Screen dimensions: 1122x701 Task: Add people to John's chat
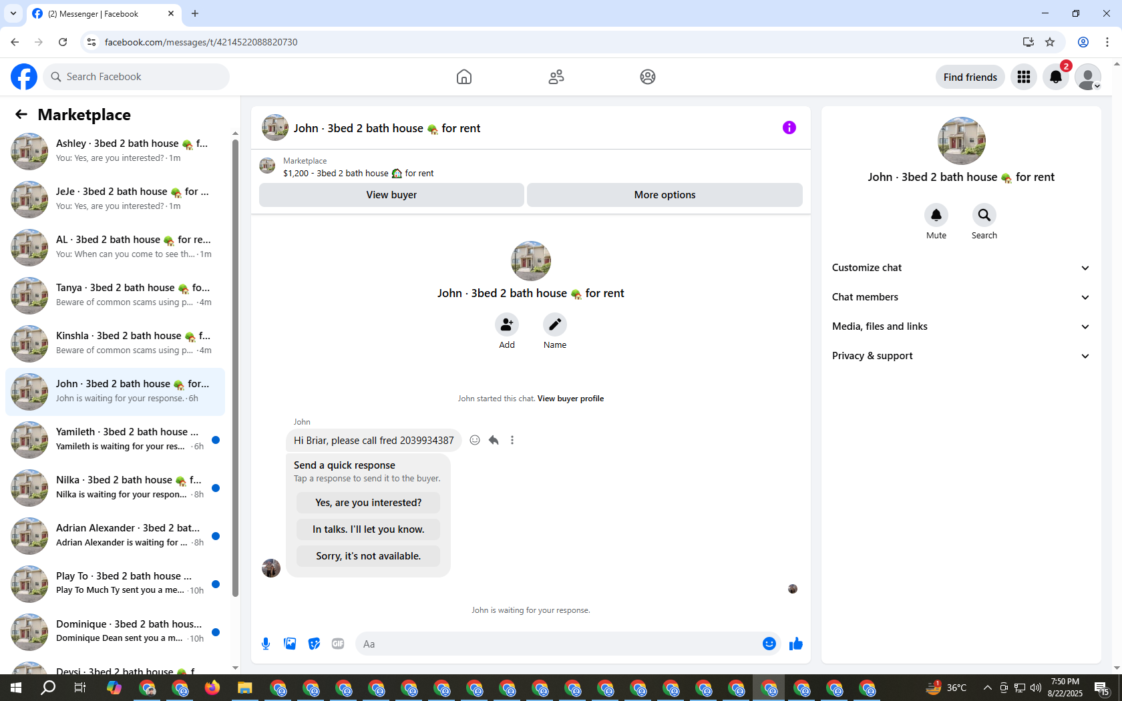pyautogui.click(x=507, y=324)
